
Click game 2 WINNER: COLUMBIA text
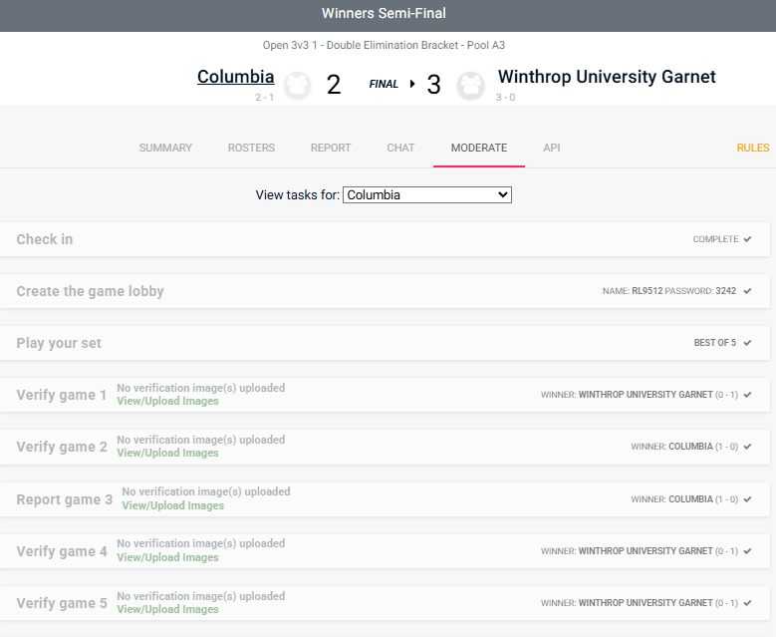coord(671,447)
